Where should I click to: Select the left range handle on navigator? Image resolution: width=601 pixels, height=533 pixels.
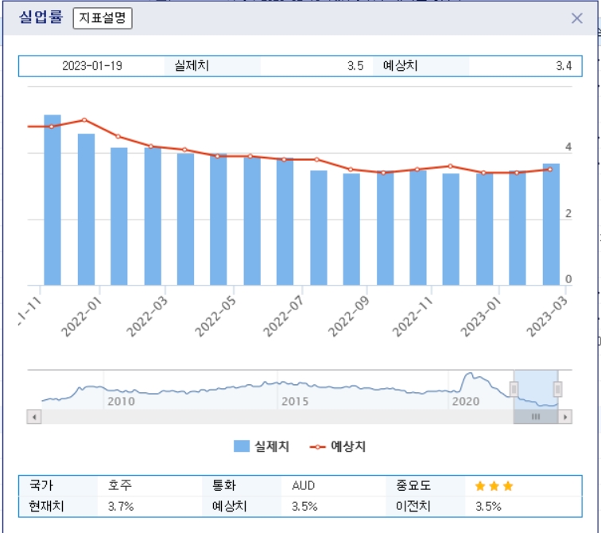point(514,389)
